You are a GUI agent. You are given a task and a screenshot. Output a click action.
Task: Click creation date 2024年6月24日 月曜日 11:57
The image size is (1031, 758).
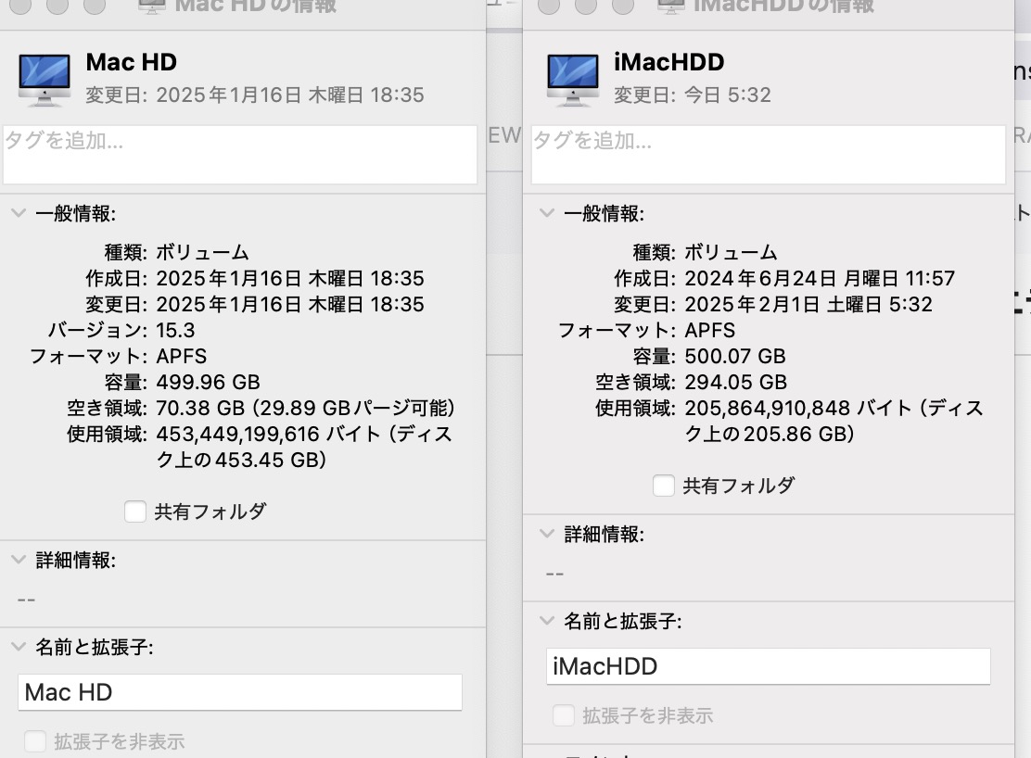pos(820,279)
